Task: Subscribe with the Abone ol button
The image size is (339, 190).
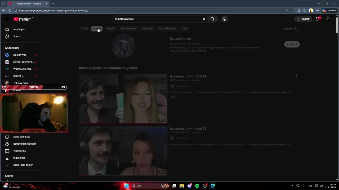Action: click(x=292, y=44)
